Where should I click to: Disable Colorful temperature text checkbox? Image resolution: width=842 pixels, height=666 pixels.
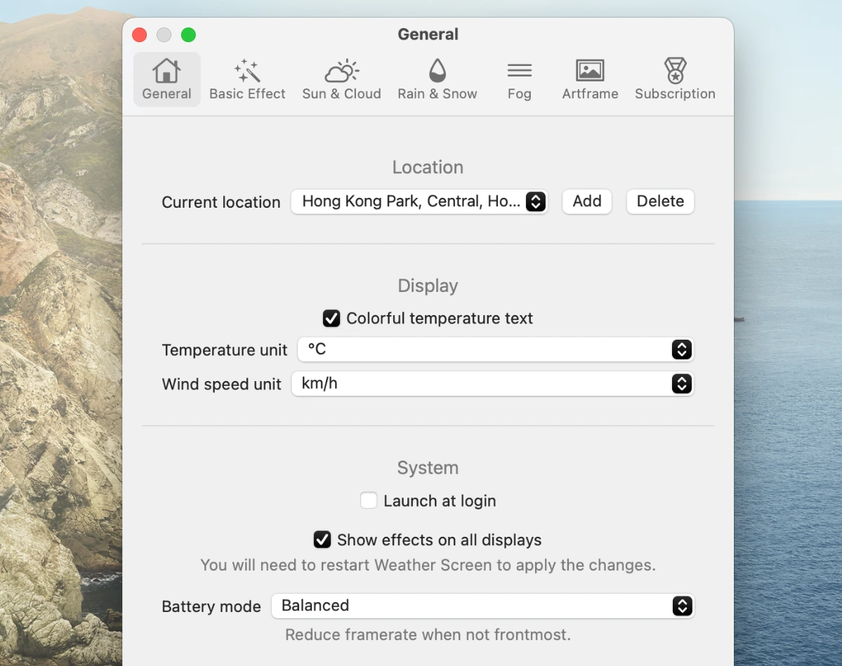pos(331,319)
